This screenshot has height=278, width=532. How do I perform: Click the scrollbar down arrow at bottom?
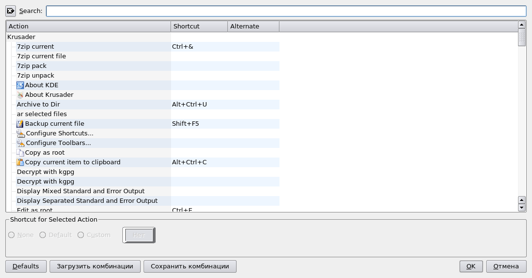coord(522,208)
